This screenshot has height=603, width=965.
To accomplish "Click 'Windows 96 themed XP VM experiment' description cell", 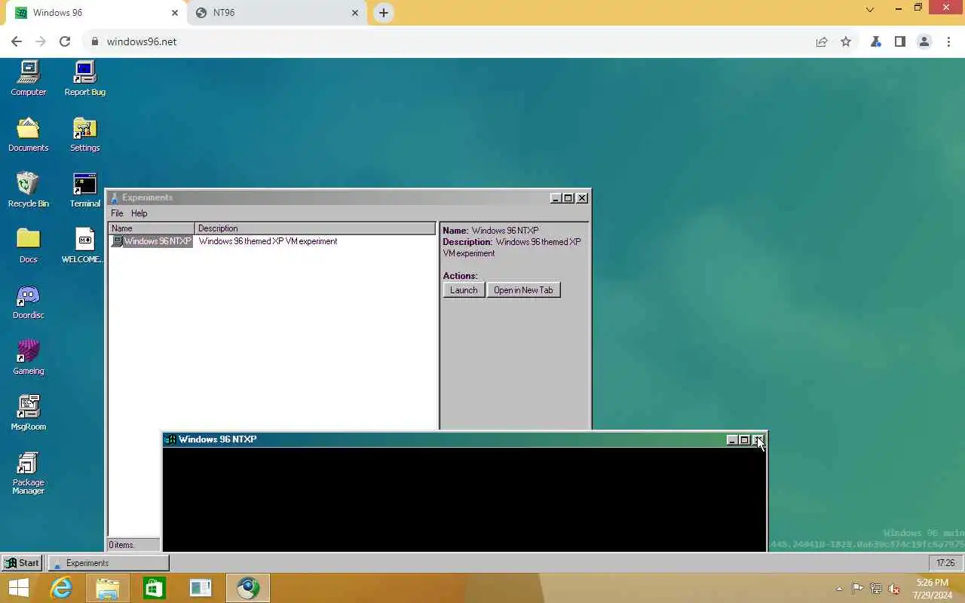I will tap(268, 241).
